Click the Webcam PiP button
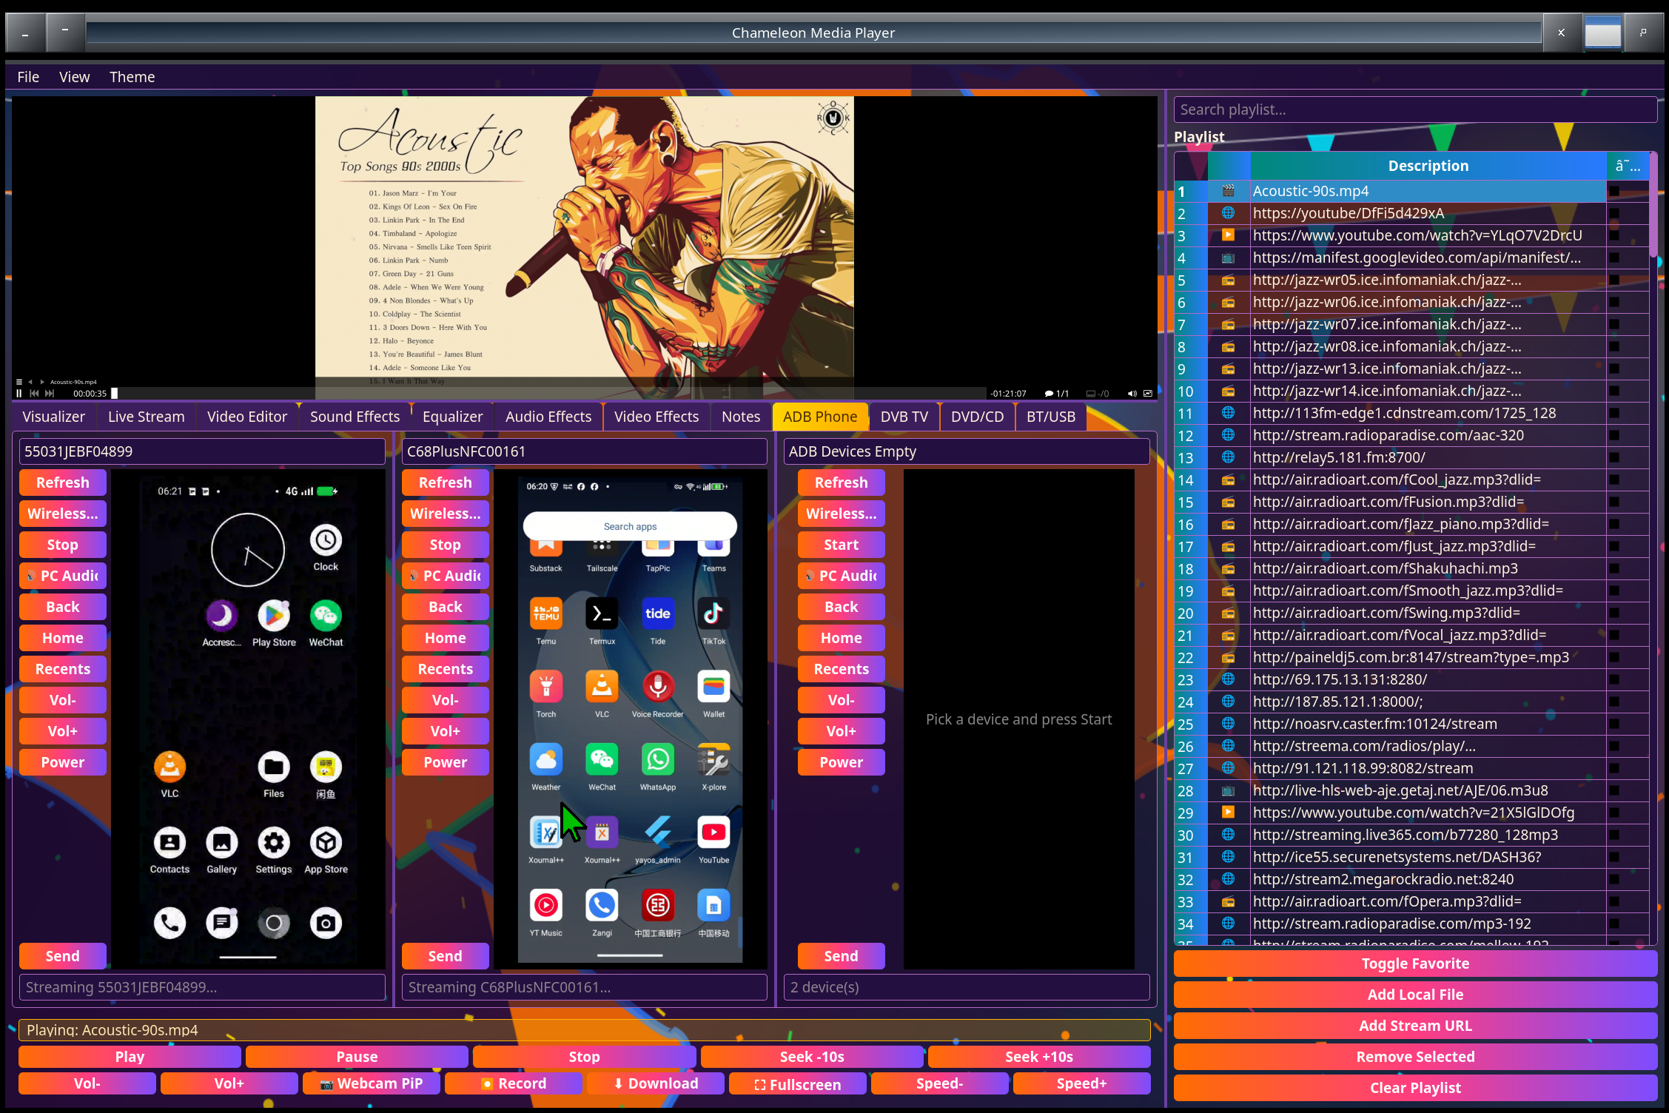This screenshot has height=1113, width=1669. [372, 1083]
